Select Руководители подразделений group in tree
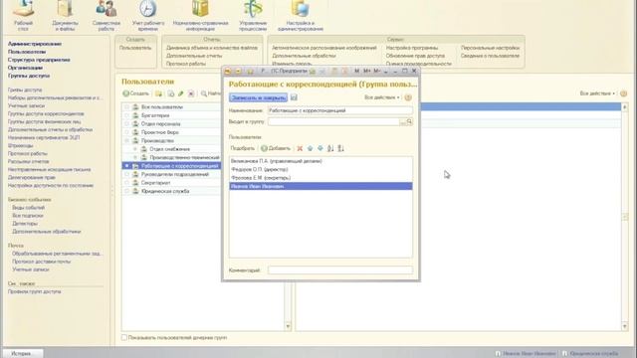 coord(175,174)
